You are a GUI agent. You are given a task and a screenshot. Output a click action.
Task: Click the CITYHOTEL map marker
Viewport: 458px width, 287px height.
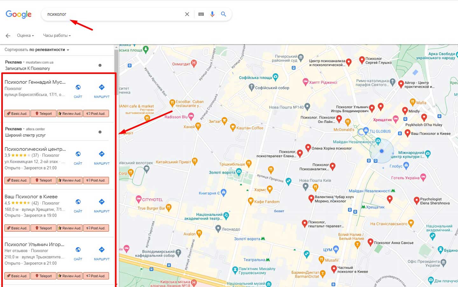138,199
